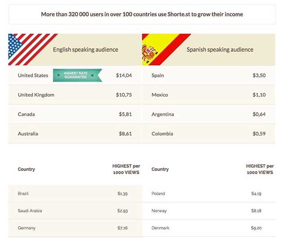Image resolution: width=287 pixels, height=238 pixels.
Task: Click the Highest Rate Guarantee badge
Action: 77,76
